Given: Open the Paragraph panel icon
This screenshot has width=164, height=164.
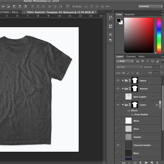Looking at the screenshot, I should tap(111, 40).
